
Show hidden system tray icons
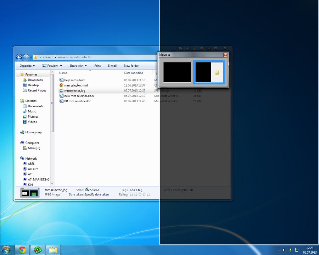coord(278,250)
